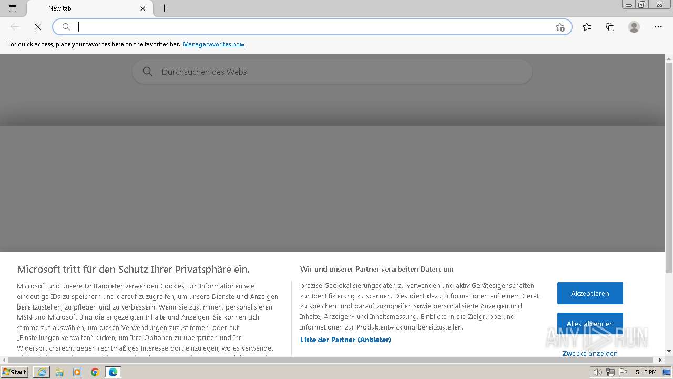Click into the address bar field
The height and width of the screenshot is (379, 673).
click(x=312, y=27)
